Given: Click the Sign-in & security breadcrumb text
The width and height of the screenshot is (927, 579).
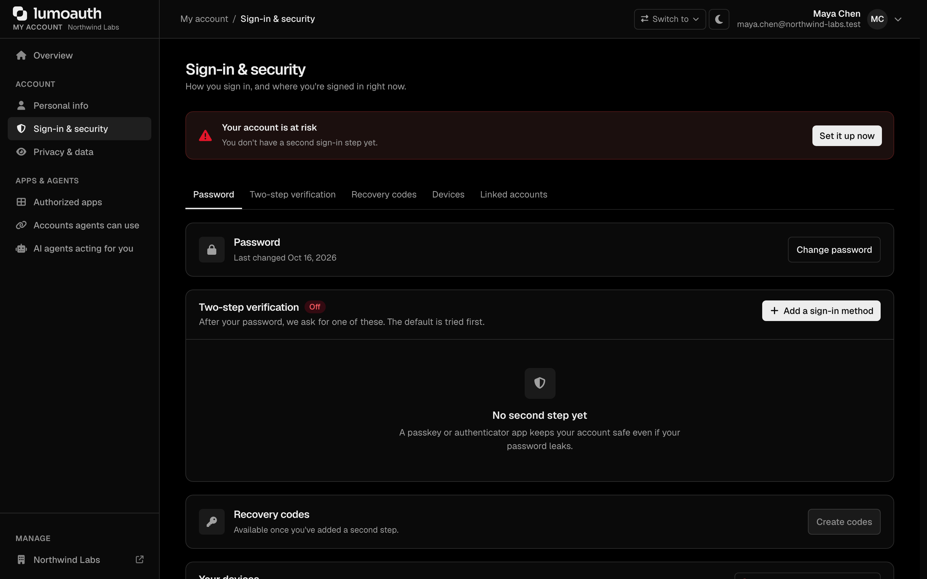Looking at the screenshot, I should pos(277,19).
